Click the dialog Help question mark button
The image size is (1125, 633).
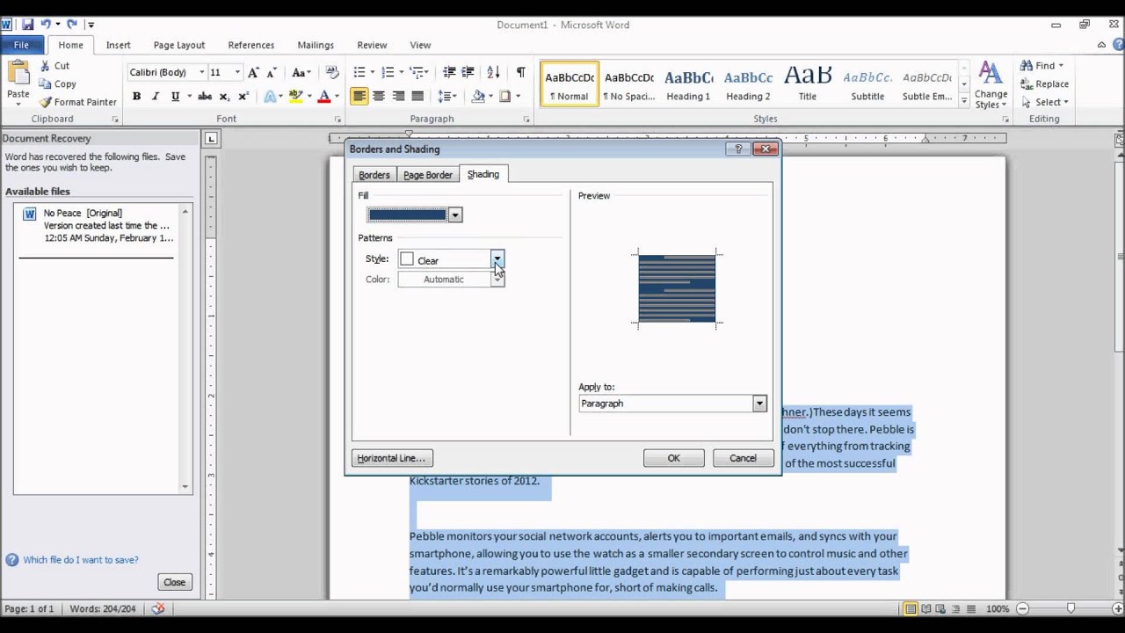coord(738,149)
